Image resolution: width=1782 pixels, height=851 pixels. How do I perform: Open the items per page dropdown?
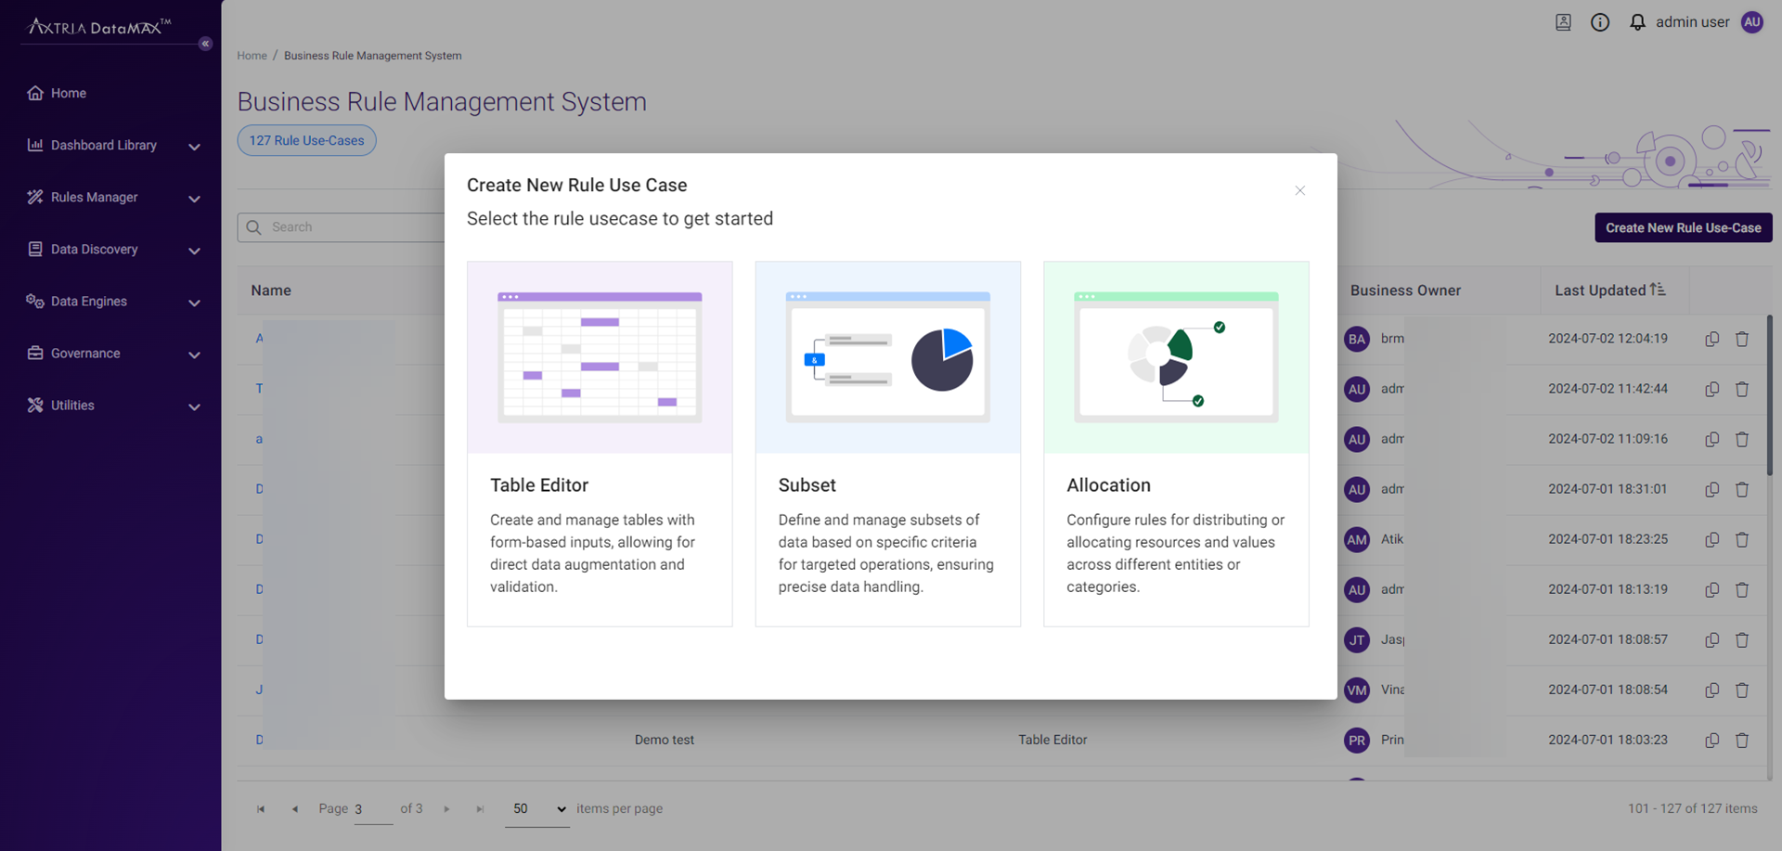coord(536,808)
